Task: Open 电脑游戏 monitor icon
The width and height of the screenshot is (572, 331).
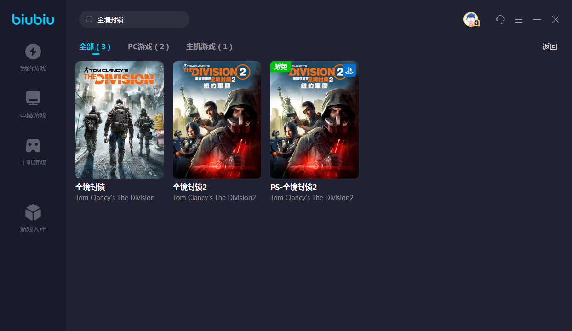Action: click(33, 98)
